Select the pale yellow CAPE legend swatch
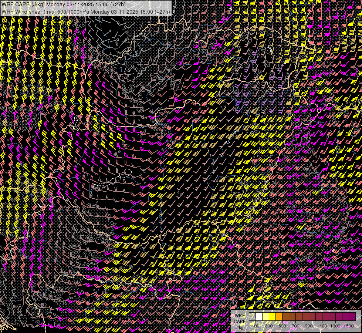 tap(266, 316)
